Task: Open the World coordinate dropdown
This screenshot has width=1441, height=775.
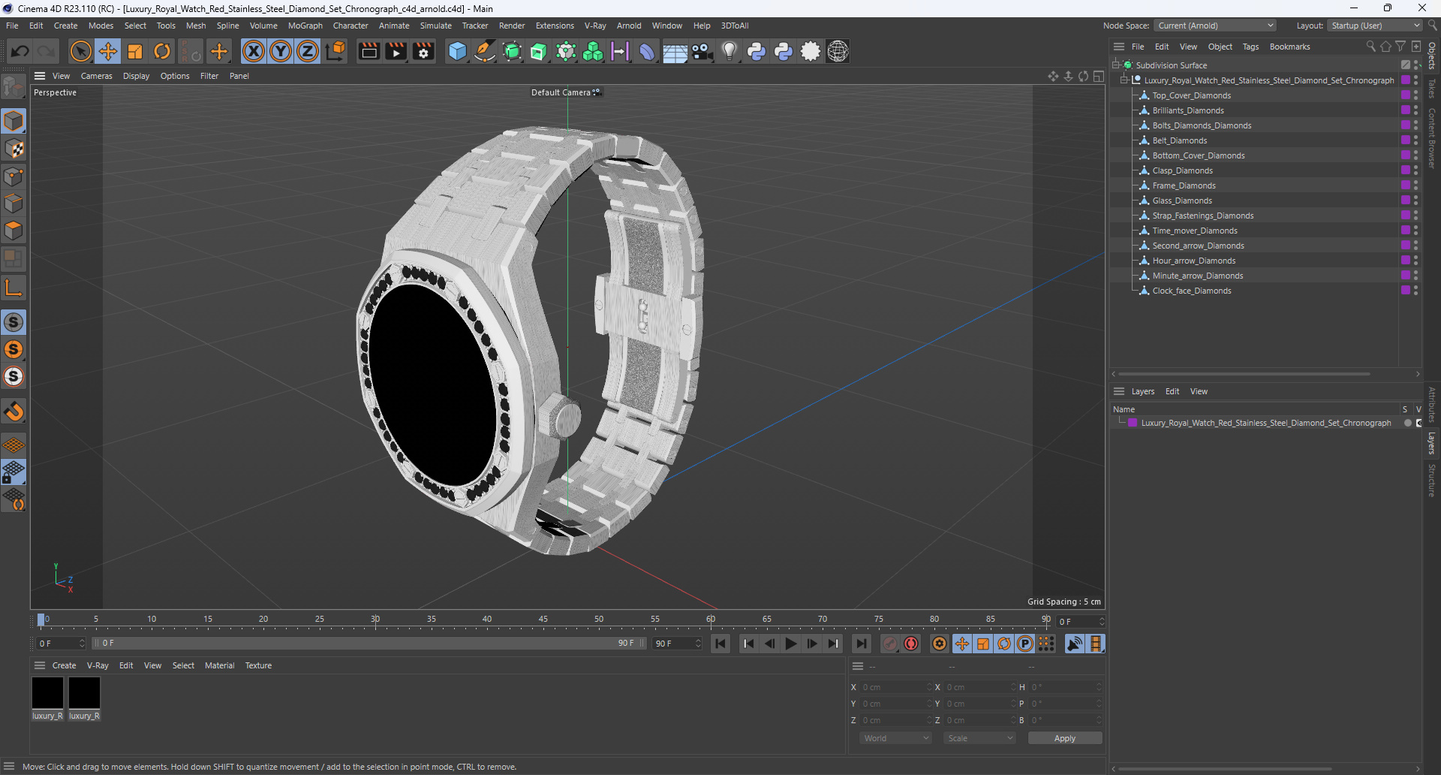Action: click(896, 738)
